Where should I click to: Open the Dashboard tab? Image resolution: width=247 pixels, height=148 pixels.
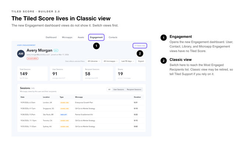(x=51, y=37)
